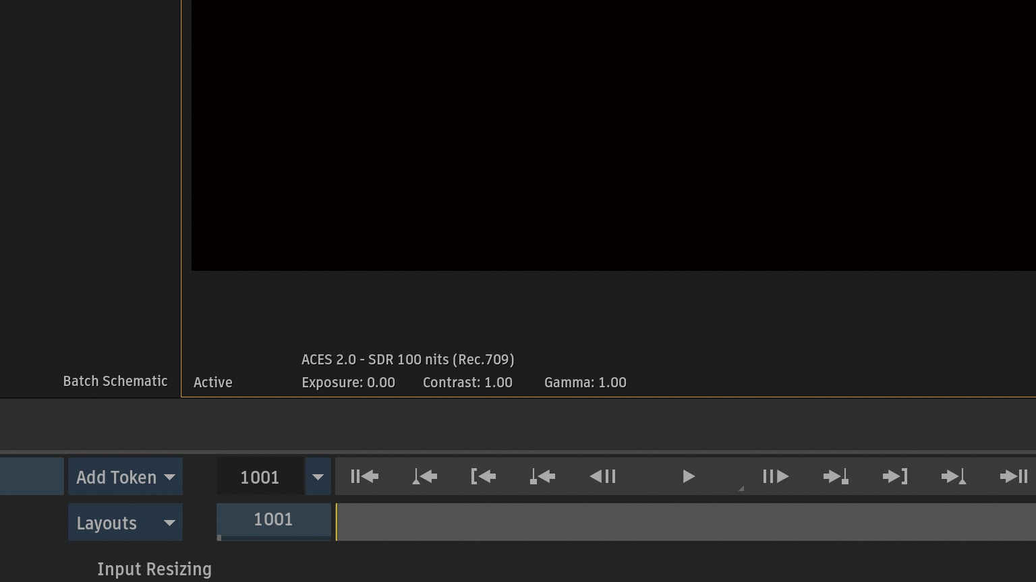Viewport: 1036px width, 582px height.
Task: Jump to the in point bracket icon
Action: [x=483, y=477]
